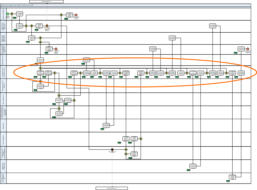Click the task box in the bottom swimlane

(x=233, y=177)
